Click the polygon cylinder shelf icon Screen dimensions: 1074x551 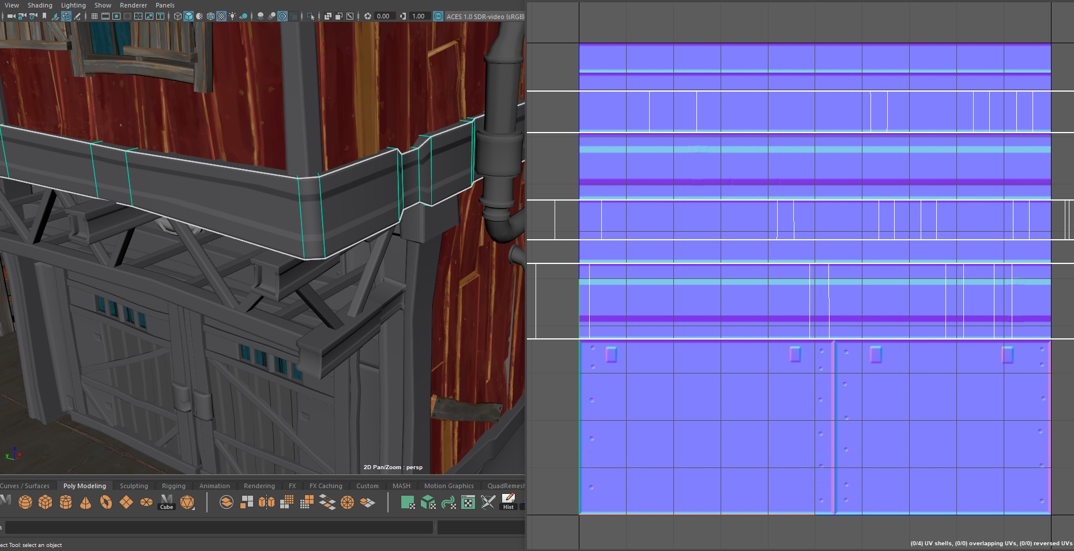pos(66,502)
